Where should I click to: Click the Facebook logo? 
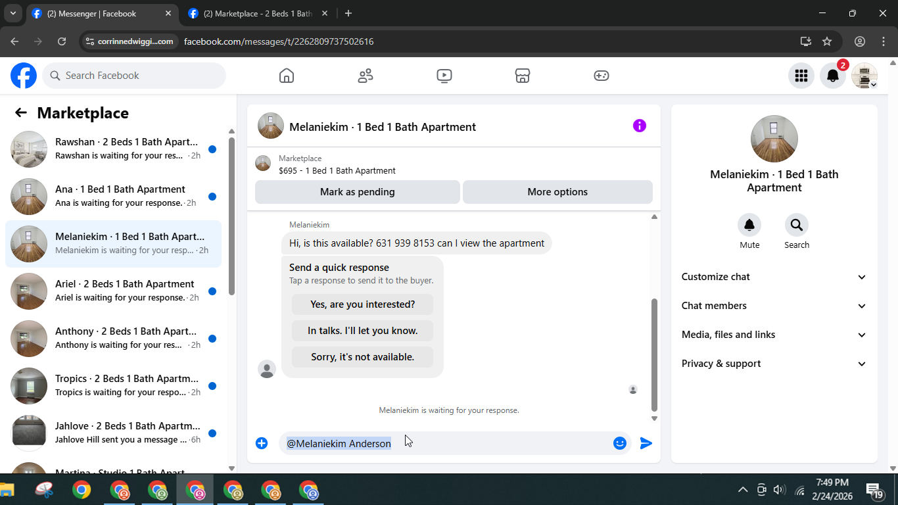tap(24, 76)
